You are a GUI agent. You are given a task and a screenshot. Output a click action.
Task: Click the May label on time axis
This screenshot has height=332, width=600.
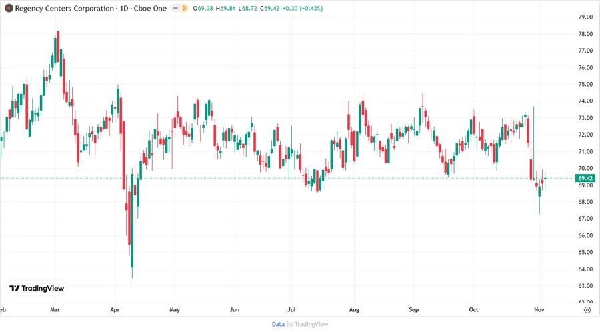click(x=175, y=309)
